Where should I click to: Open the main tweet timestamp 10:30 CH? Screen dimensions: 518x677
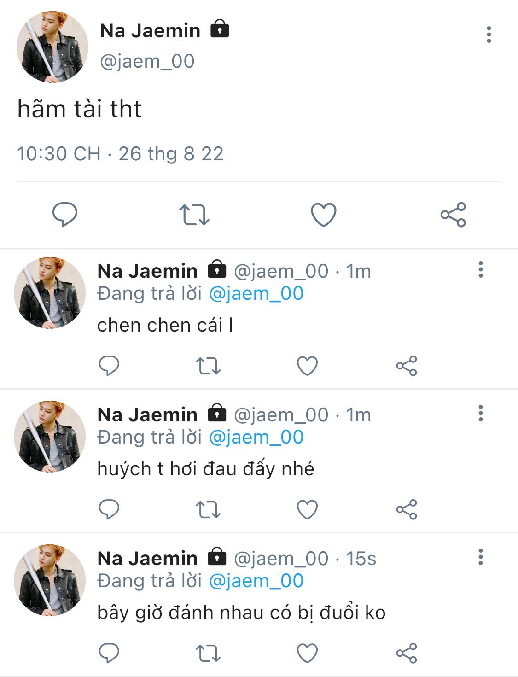[58, 154]
